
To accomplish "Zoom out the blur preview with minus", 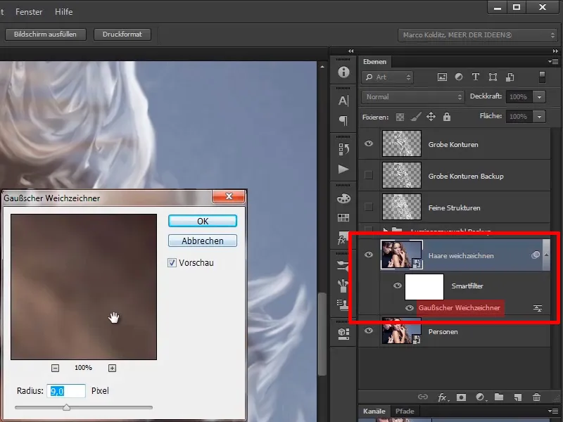I will point(56,368).
